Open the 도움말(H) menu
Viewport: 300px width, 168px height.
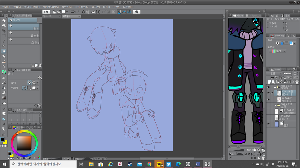(x=128, y=7)
